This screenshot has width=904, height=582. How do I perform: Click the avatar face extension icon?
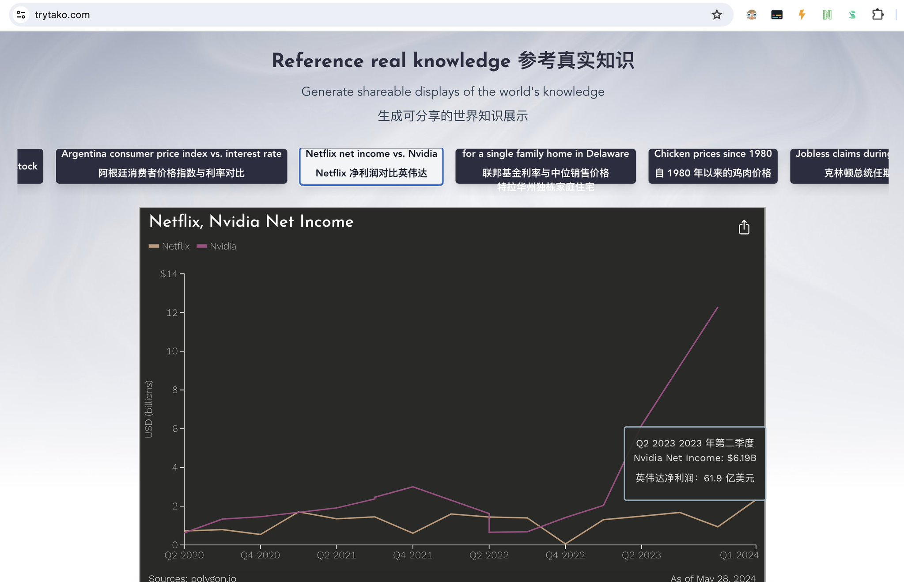(751, 15)
